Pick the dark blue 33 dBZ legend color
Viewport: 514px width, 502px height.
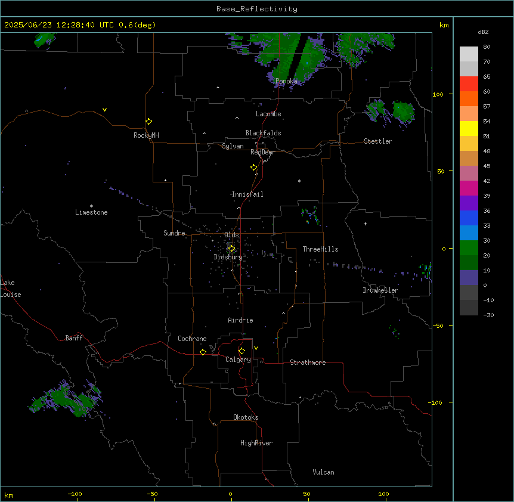tap(469, 218)
